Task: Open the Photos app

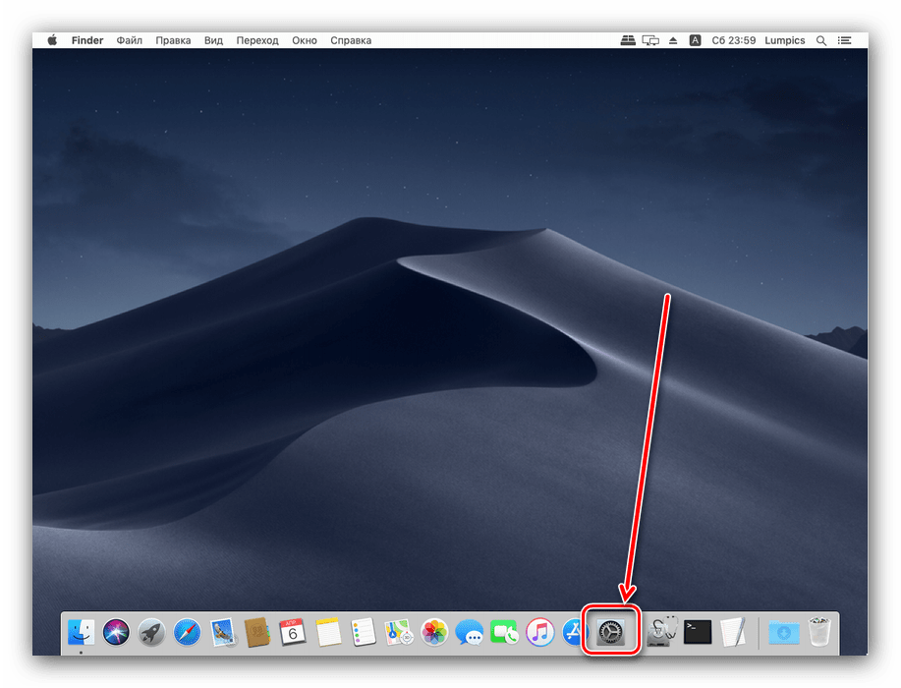Action: [434, 631]
